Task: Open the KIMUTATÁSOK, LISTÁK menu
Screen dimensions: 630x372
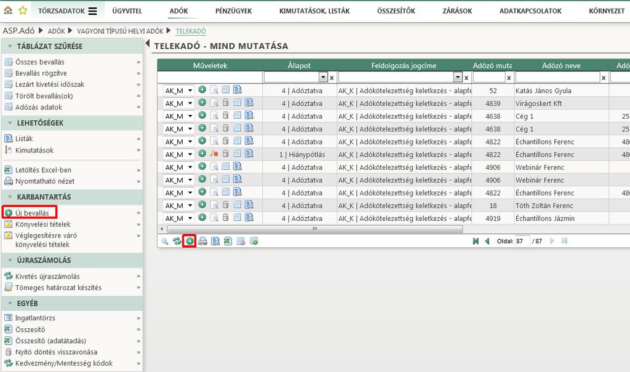Action: pyautogui.click(x=314, y=11)
